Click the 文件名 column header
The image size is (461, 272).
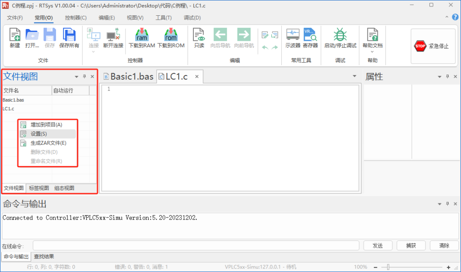(27, 90)
